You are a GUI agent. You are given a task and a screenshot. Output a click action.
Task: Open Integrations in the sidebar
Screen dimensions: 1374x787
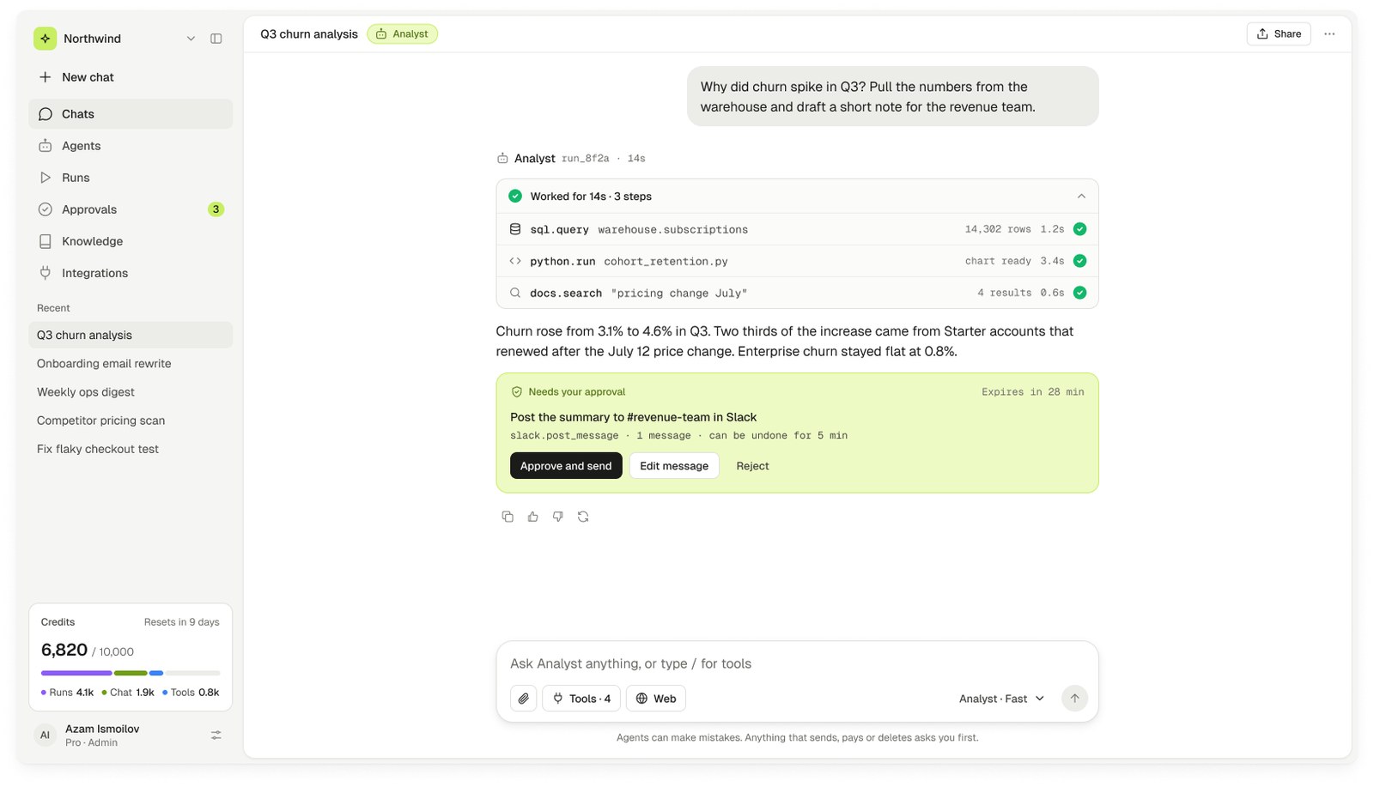coord(131,273)
